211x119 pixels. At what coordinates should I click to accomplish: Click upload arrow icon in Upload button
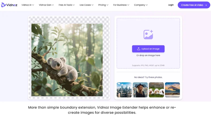(138, 49)
